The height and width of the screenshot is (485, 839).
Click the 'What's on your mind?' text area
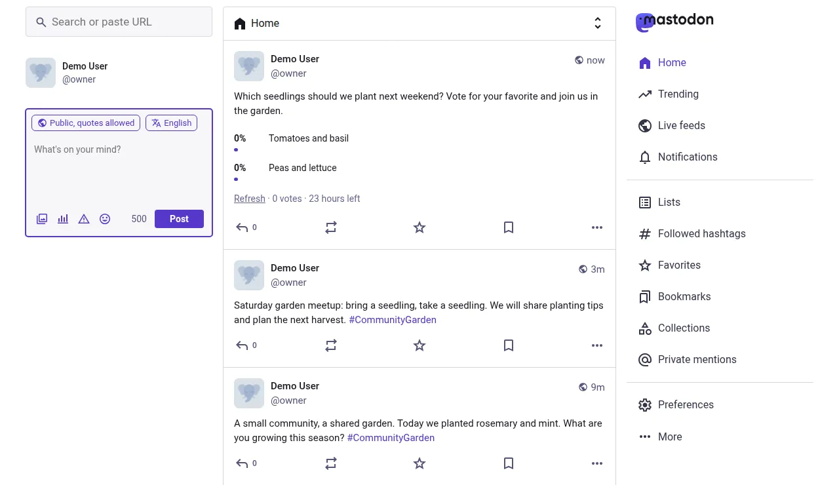pos(119,170)
